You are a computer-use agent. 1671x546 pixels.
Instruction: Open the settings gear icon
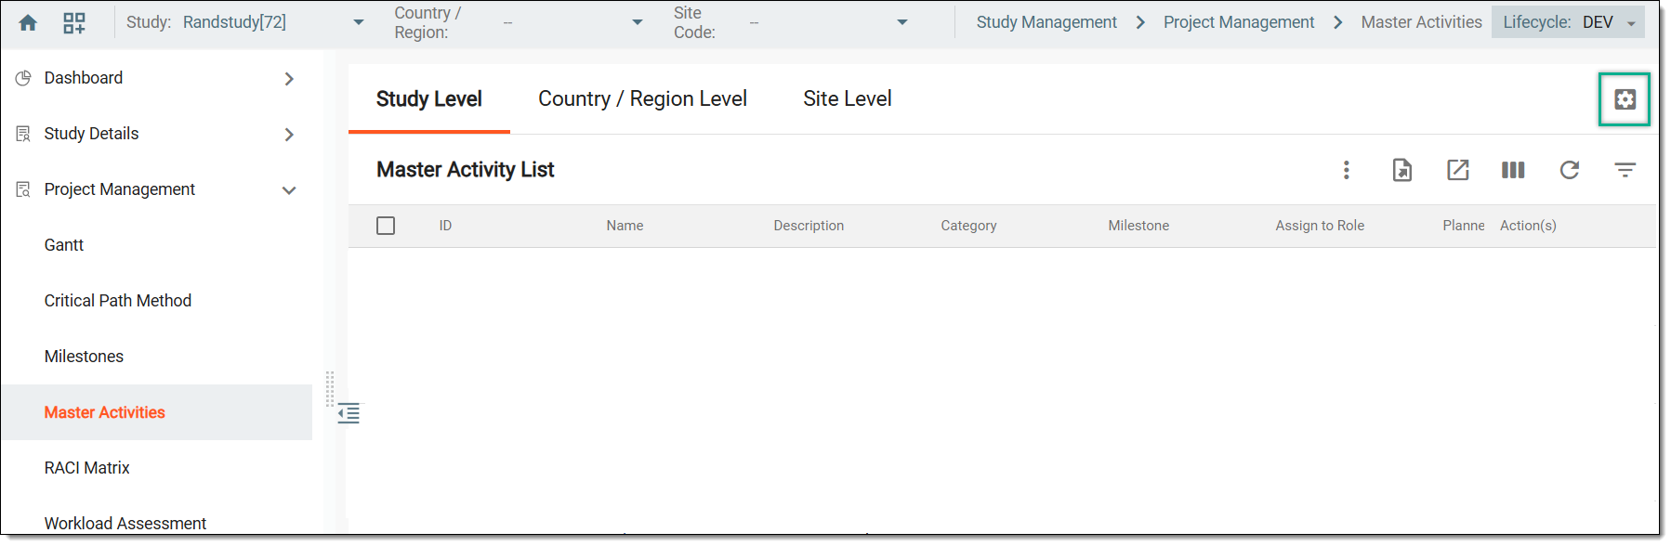coord(1625,99)
